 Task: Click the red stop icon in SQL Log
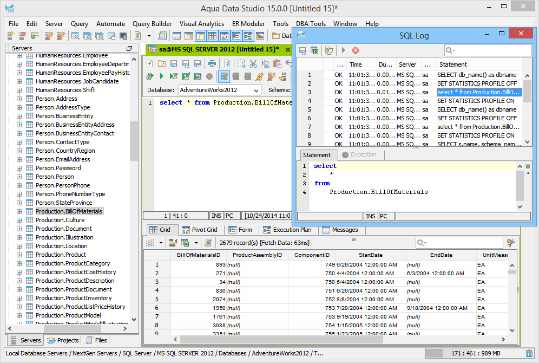coord(356,50)
